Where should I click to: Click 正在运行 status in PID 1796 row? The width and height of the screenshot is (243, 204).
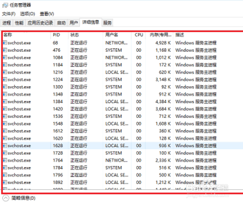click(79, 175)
